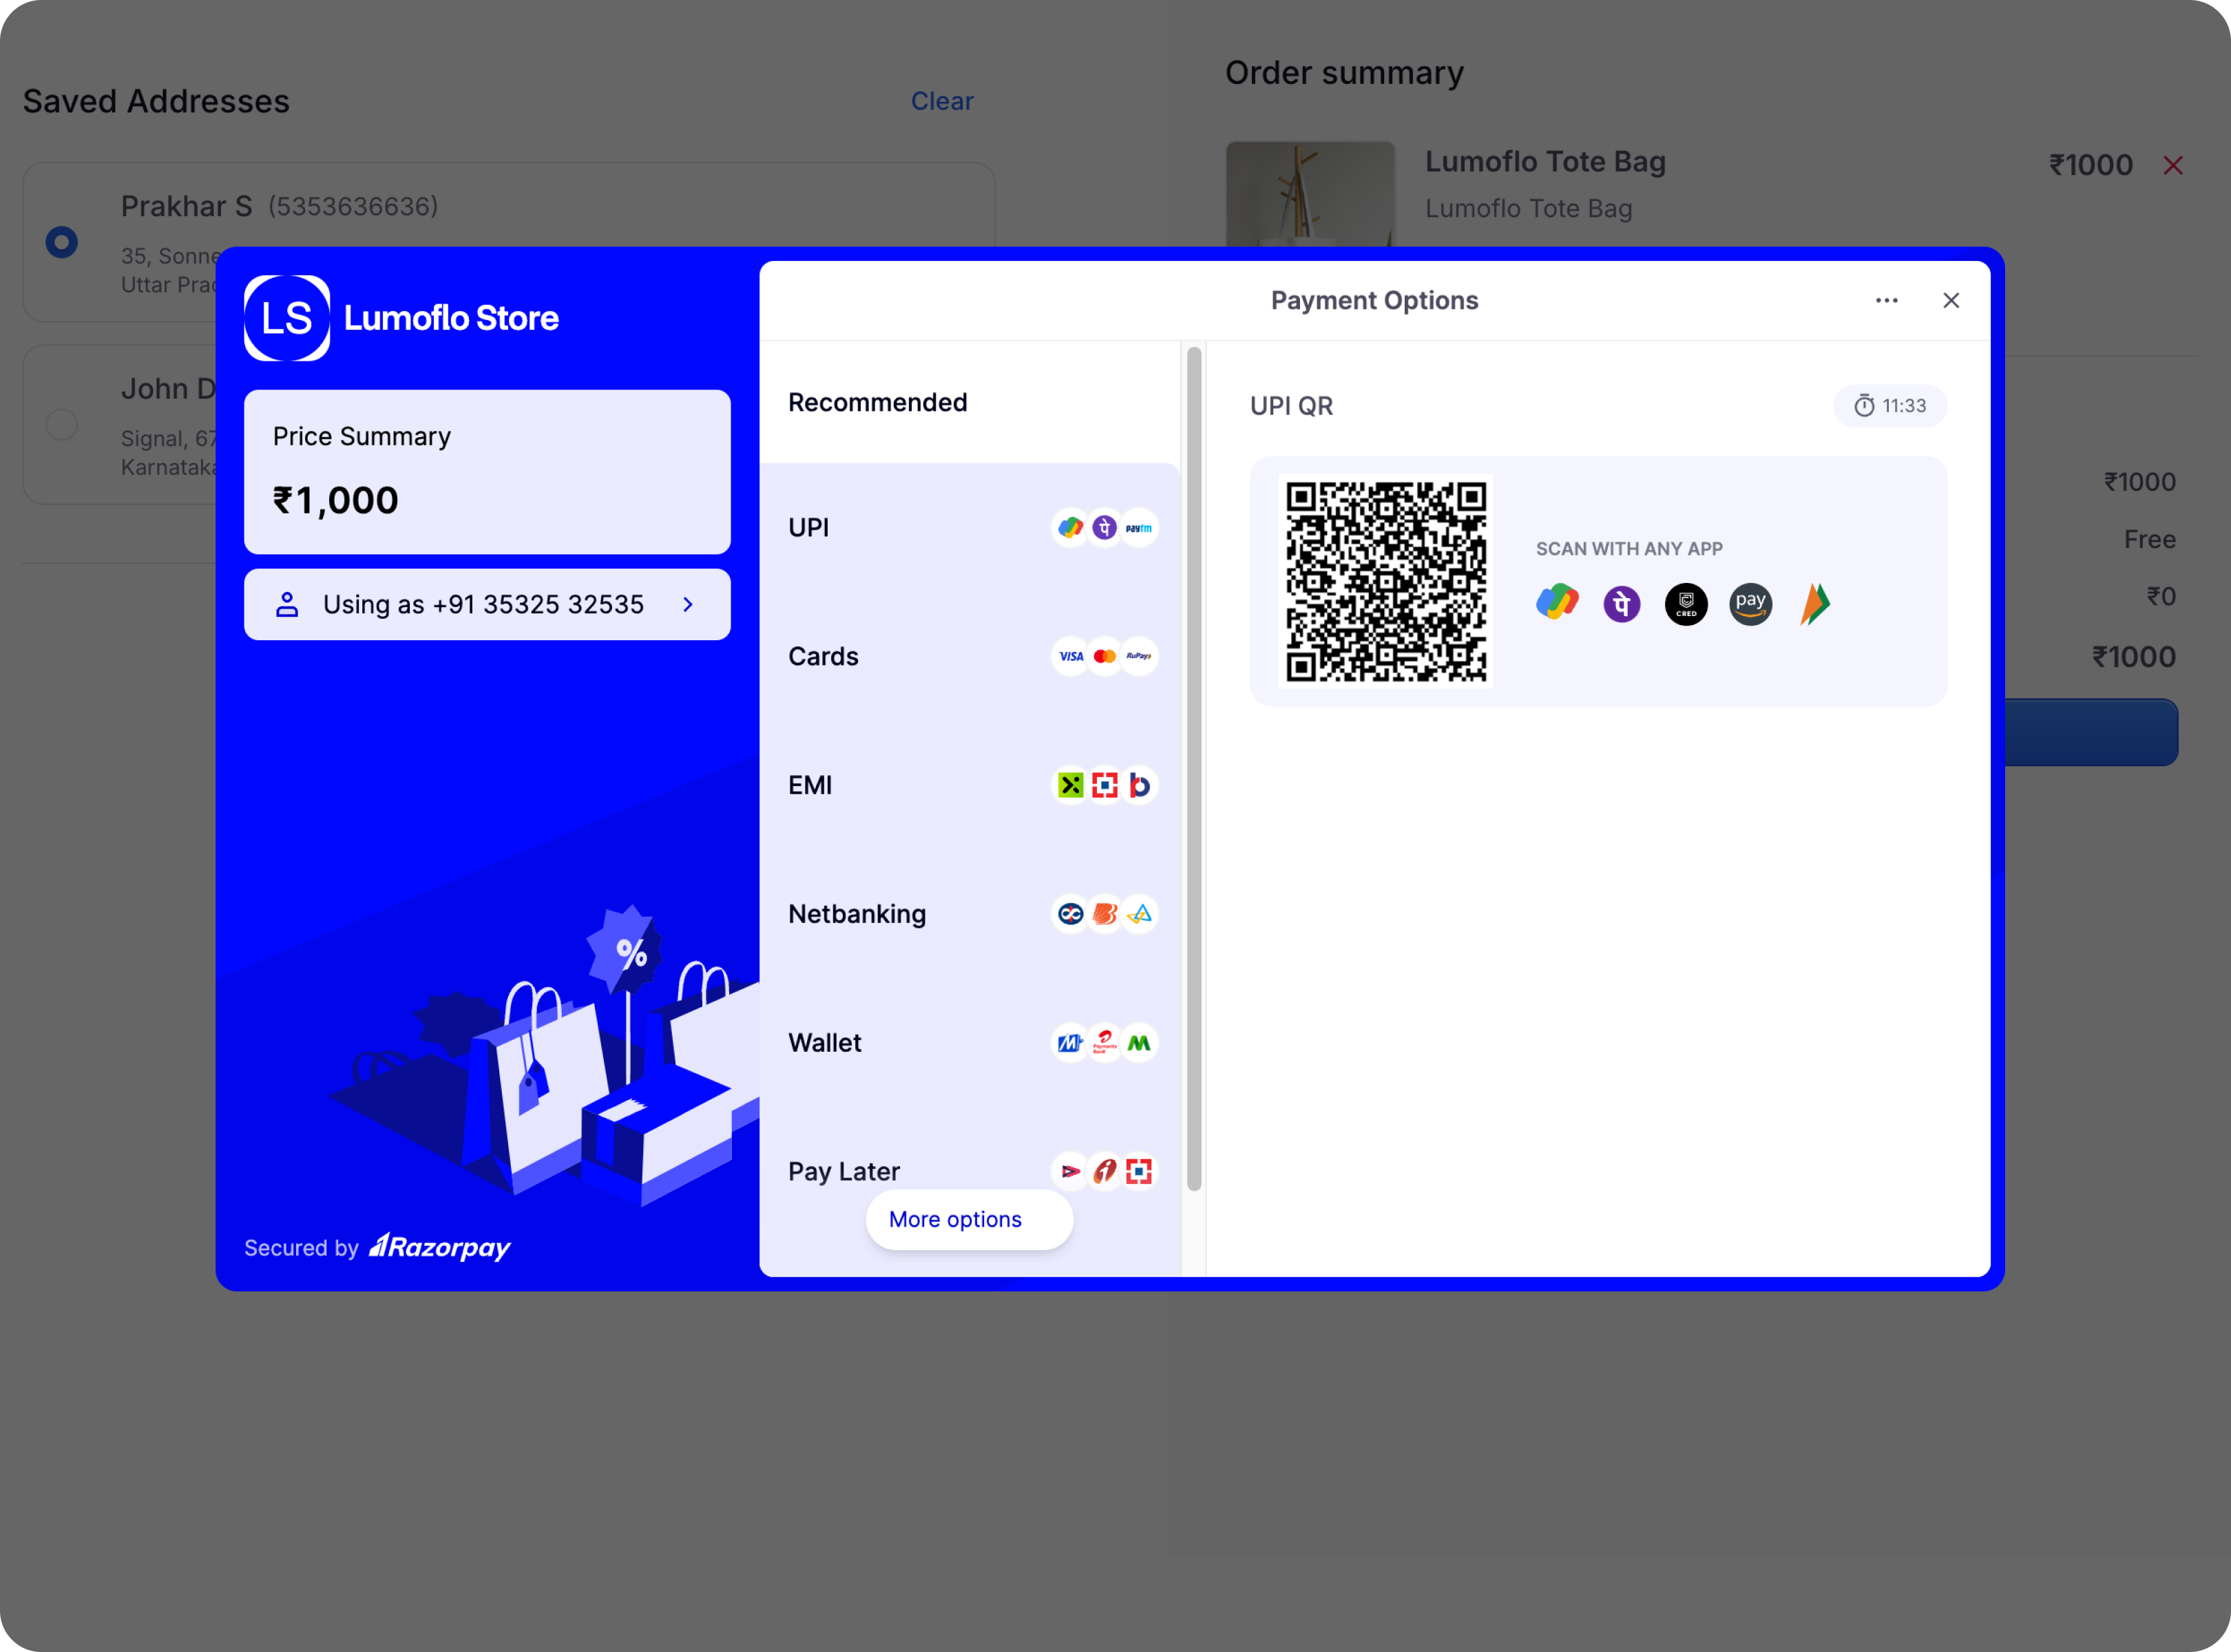Click the user profile icon beside phone number
Screen dimensions: 2231x1652
click(287, 604)
